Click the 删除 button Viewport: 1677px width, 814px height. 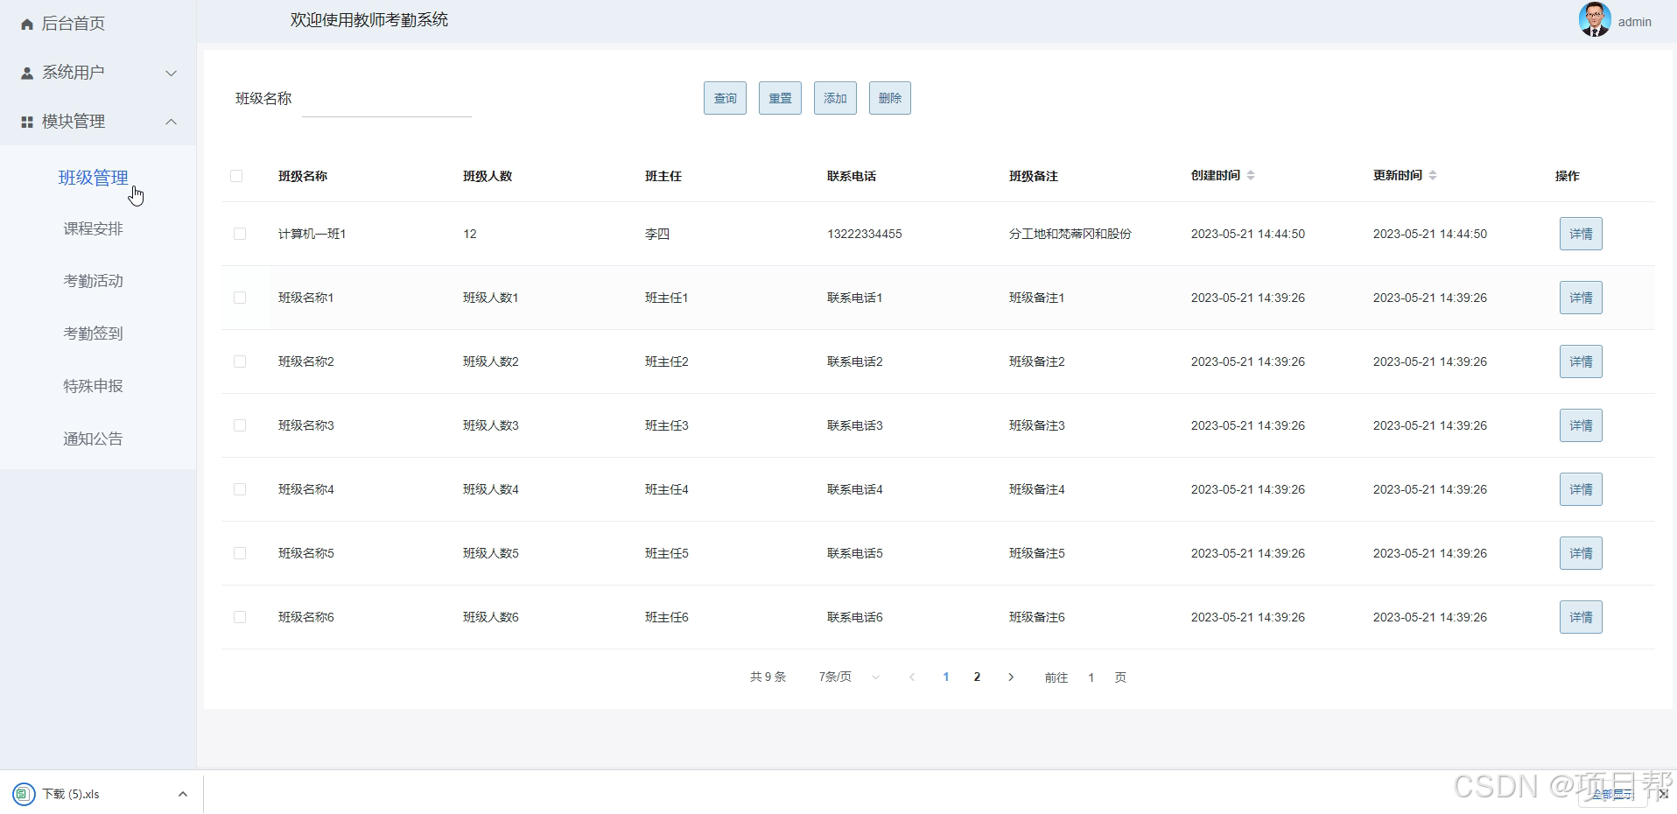[890, 98]
